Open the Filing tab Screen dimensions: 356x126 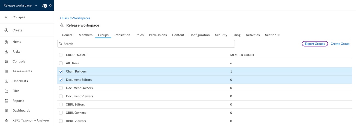pos(237,35)
